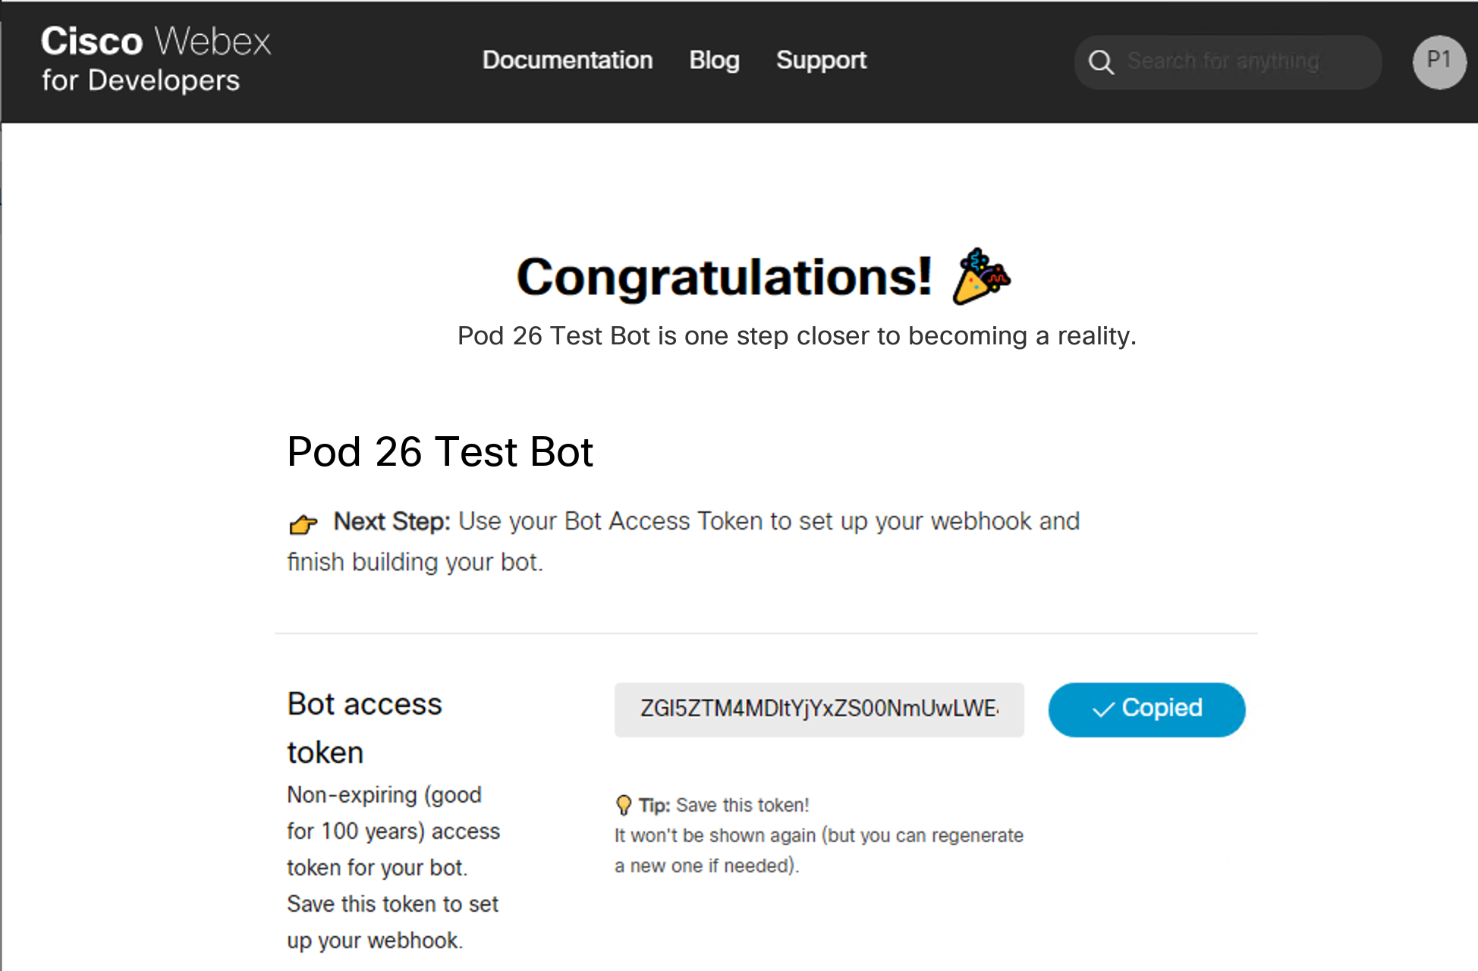Open the P1 user avatar menu
Viewport: 1478px width, 971px height.
[1439, 61]
